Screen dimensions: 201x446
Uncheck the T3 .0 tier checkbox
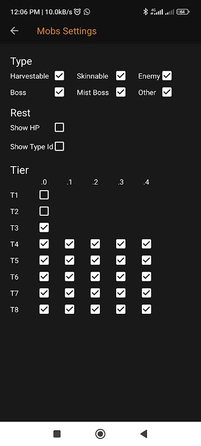pos(44,227)
